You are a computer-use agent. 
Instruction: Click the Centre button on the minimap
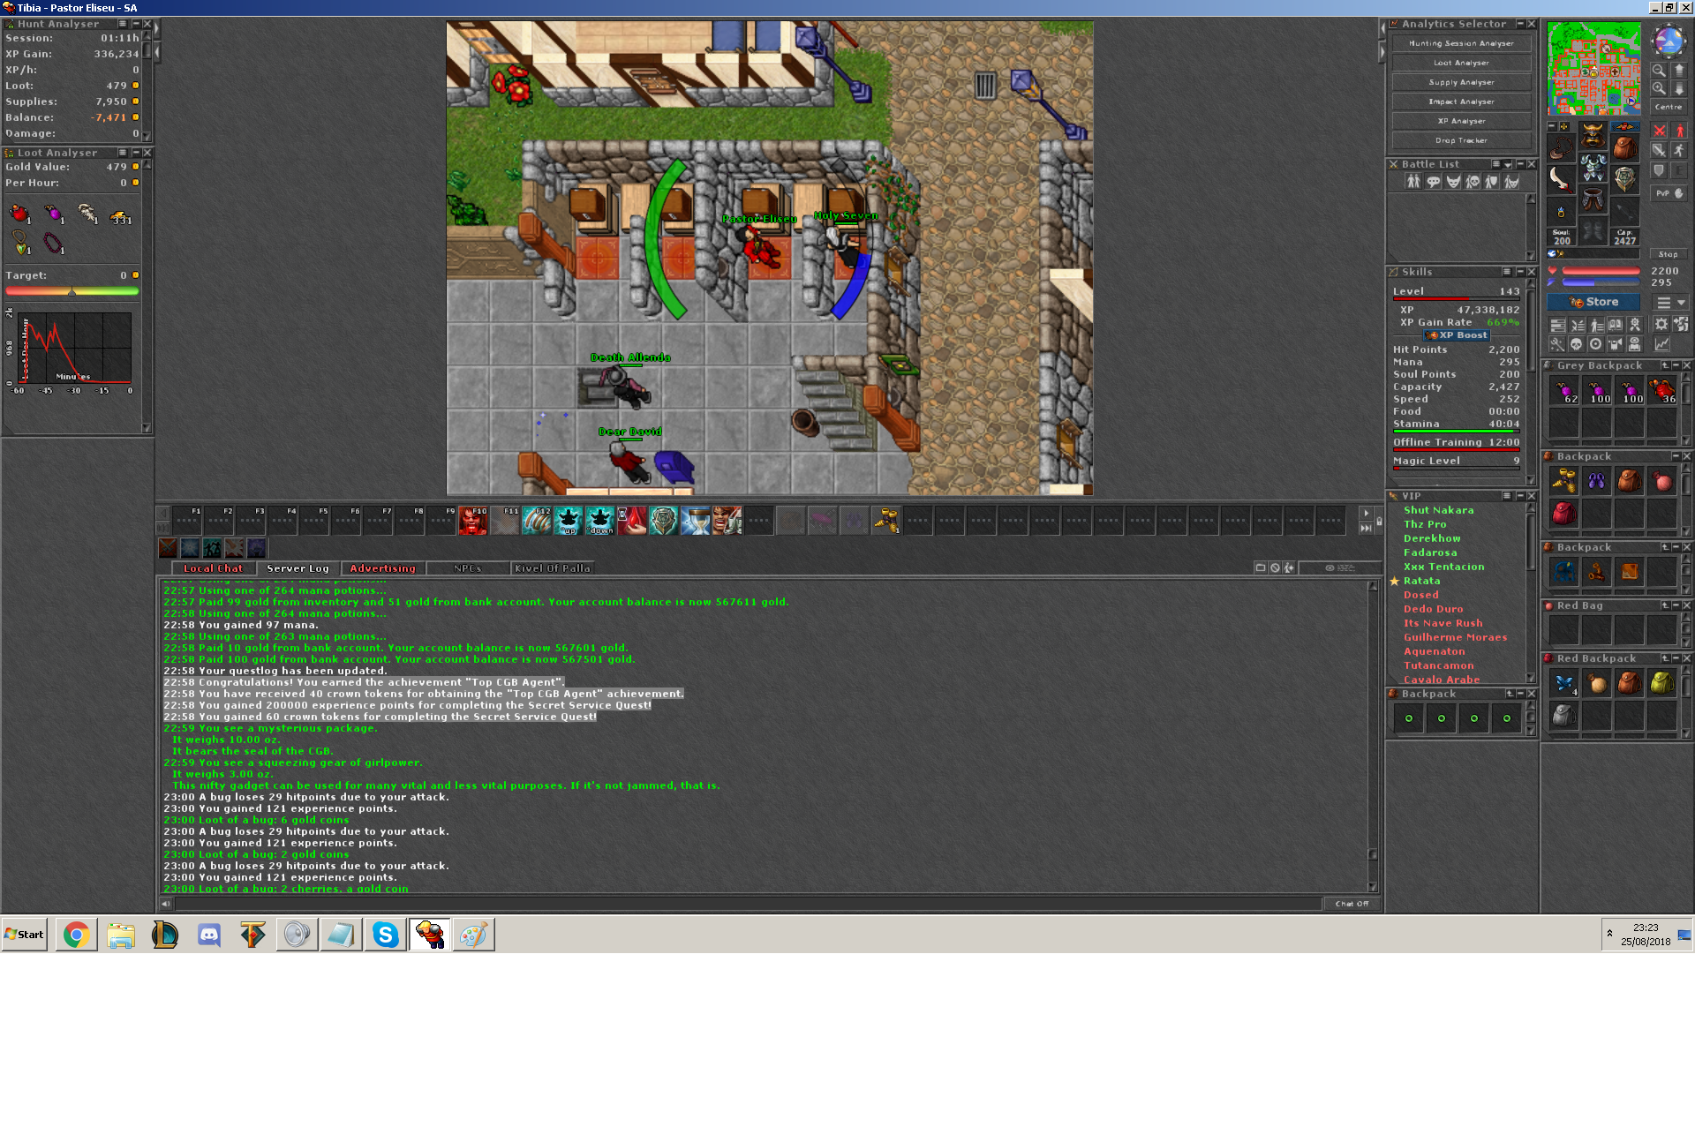coord(1669,108)
